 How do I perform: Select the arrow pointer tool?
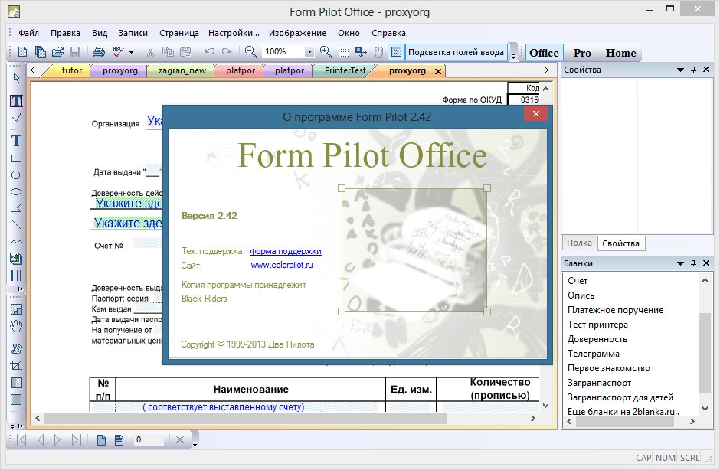17,77
